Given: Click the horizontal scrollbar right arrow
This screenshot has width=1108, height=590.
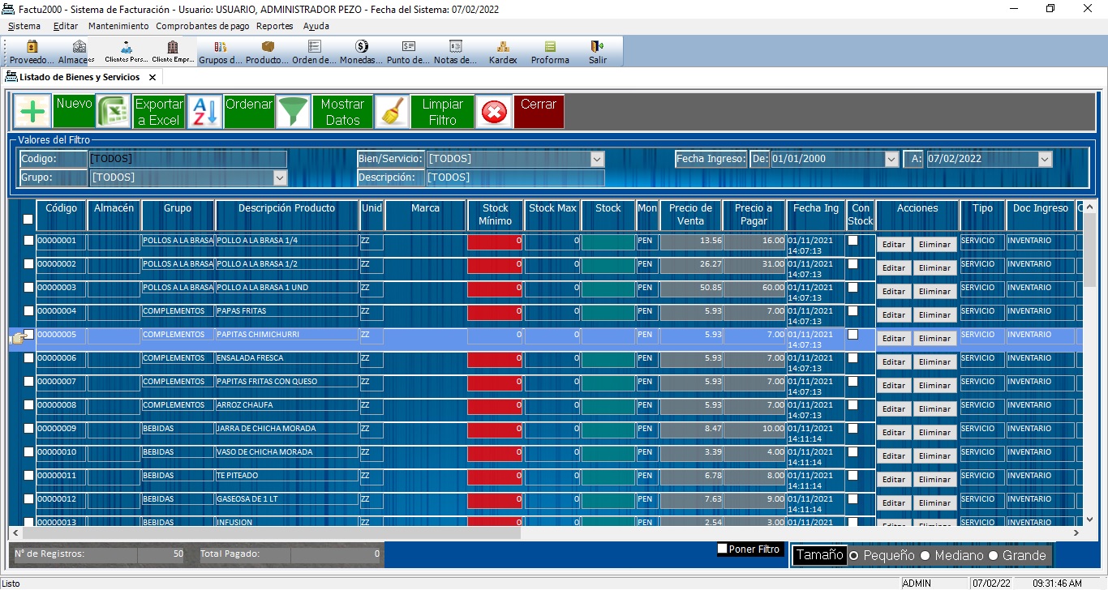Looking at the screenshot, I should coord(1076,533).
